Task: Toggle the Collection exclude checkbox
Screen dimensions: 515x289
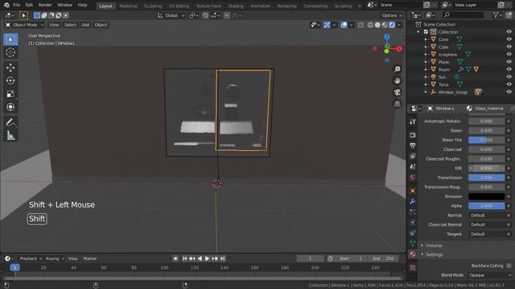Action: click(x=426, y=32)
